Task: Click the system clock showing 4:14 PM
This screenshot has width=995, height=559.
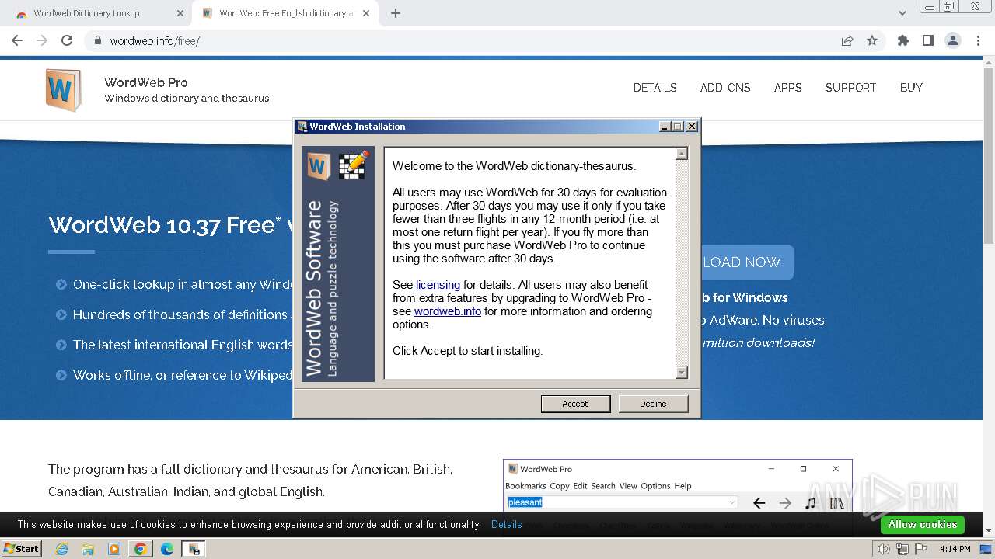Action: (955, 549)
